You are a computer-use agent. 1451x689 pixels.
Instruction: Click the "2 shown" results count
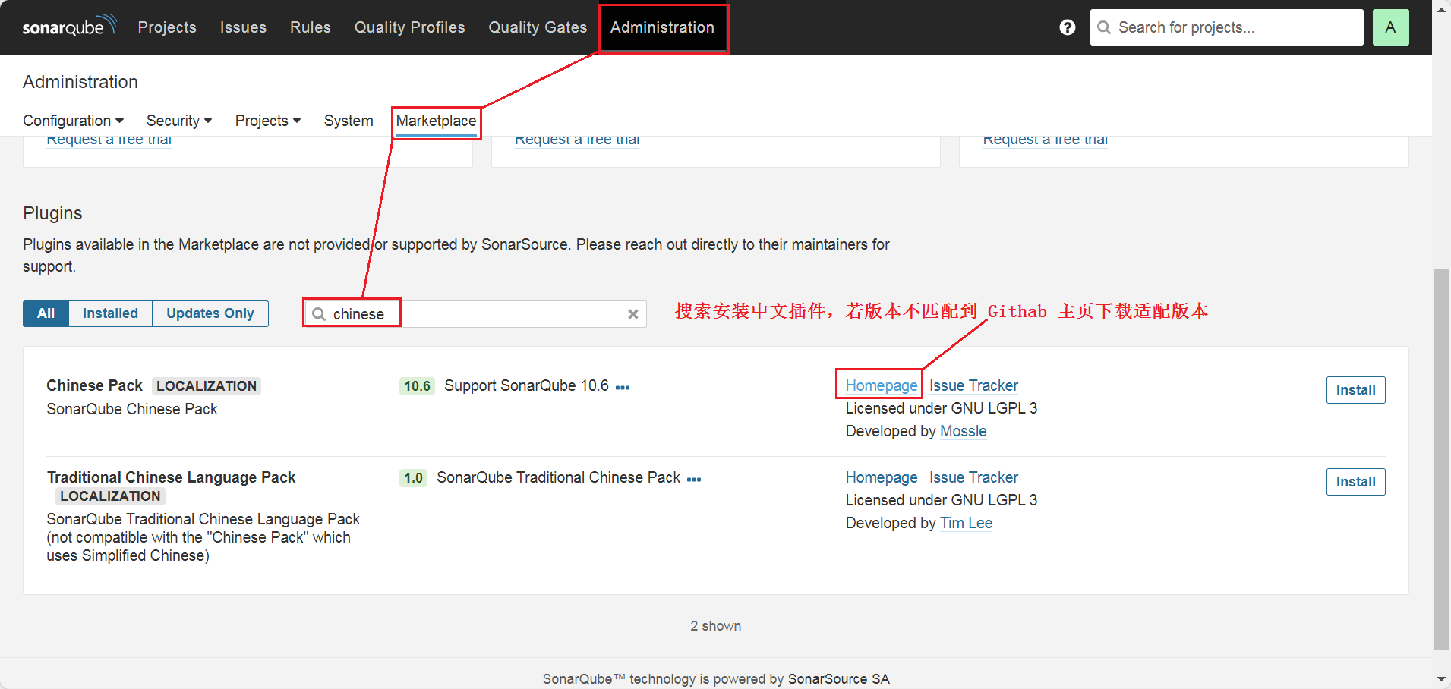click(x=715, y=626)
